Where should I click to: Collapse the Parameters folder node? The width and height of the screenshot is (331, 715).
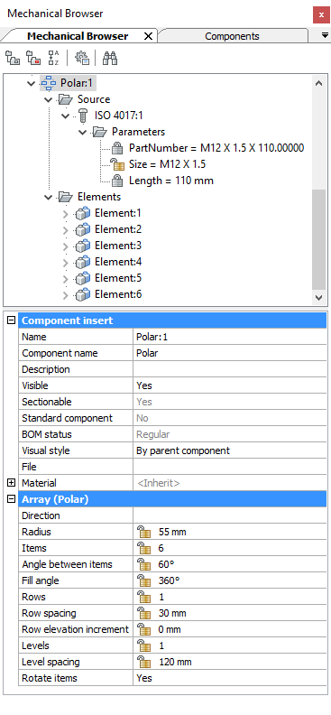coord(82,132)
